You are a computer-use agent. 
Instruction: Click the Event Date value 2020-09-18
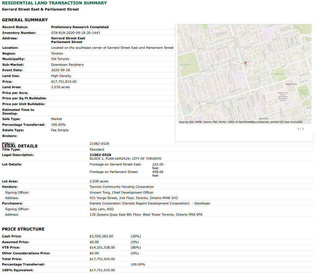point(60,70)
